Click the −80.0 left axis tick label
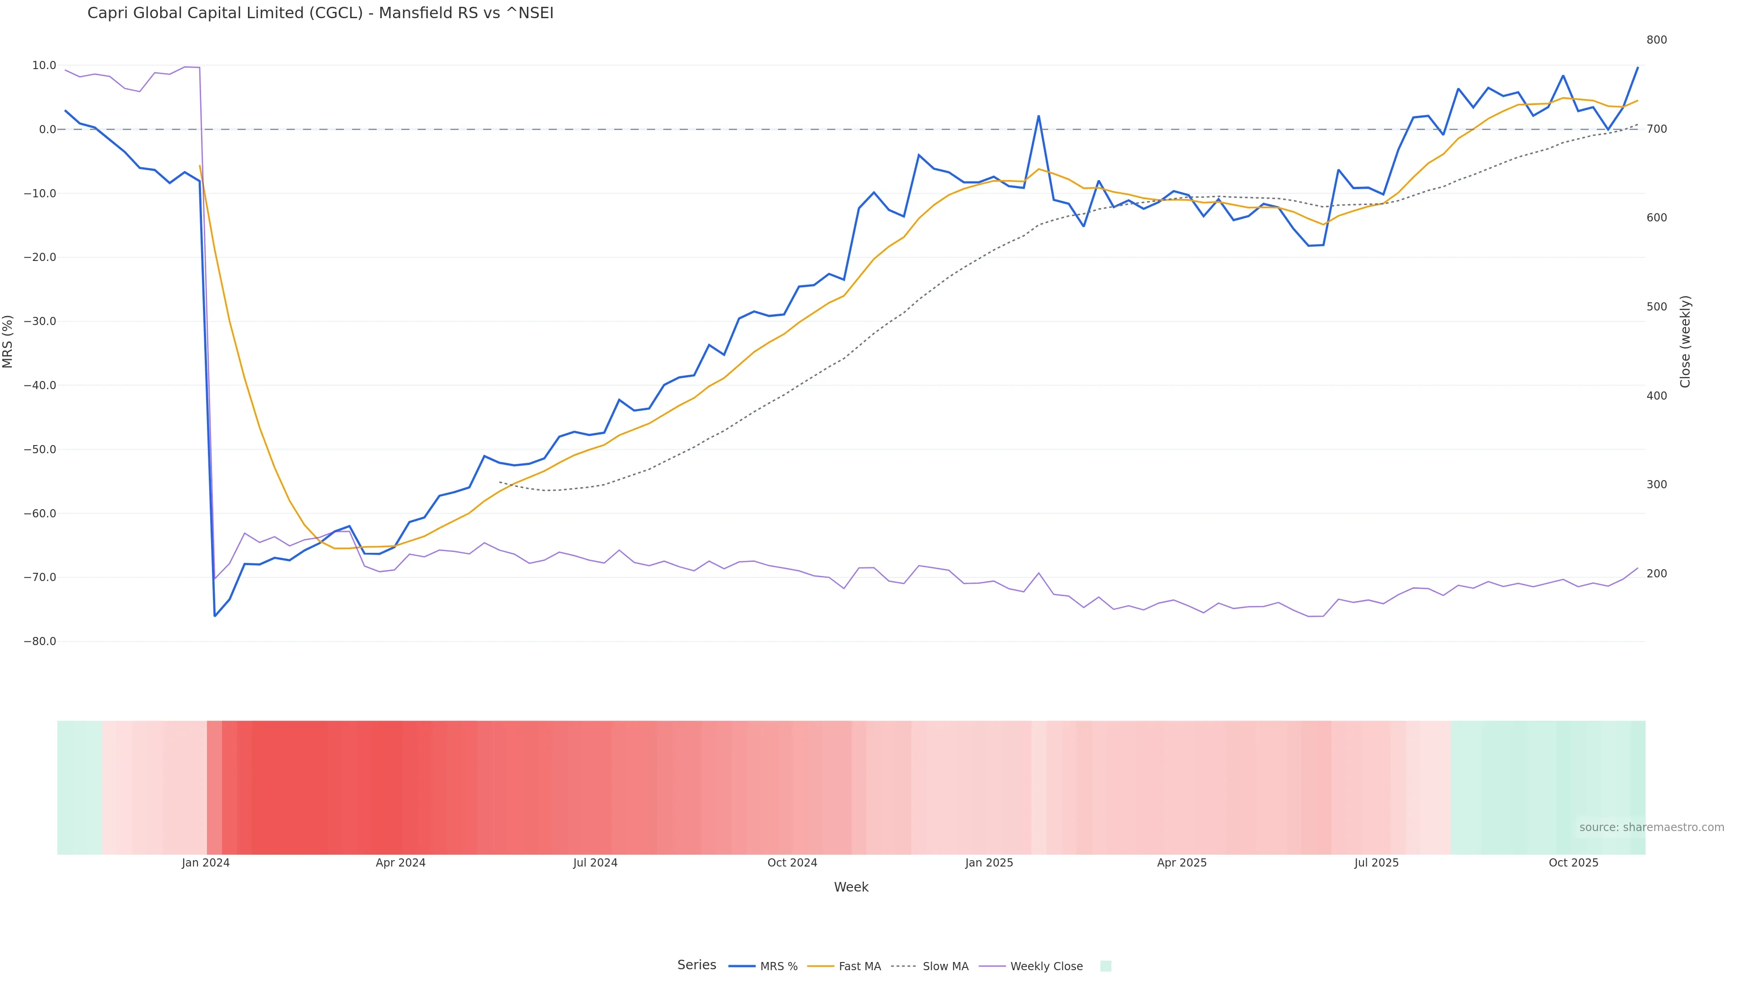Screen dimensions: 1747x982 point(39,641)
